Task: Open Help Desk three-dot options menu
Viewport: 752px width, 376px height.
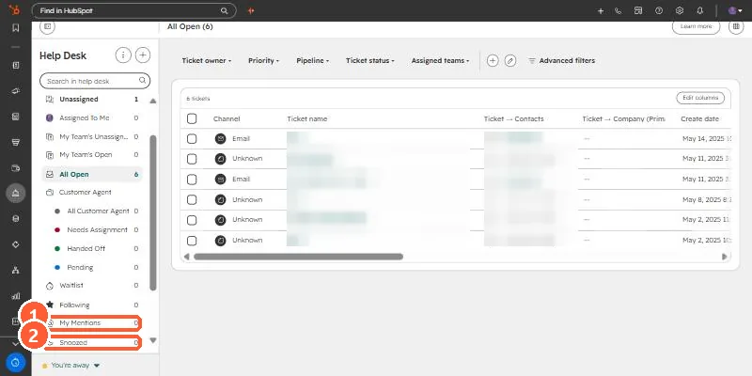Action: [123, 55]
